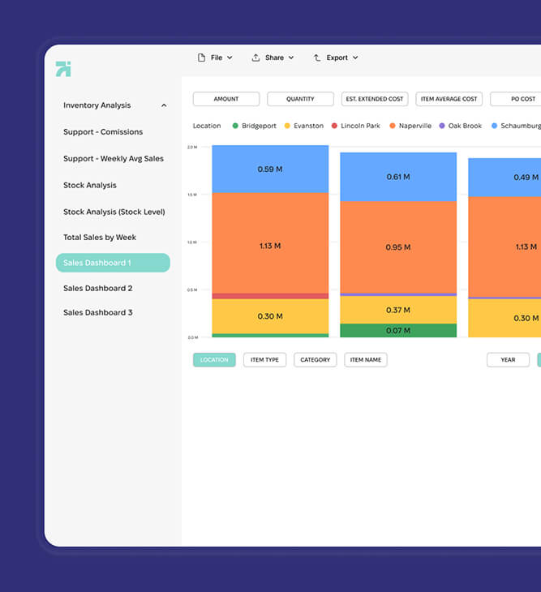541x592 pixels.
Task: Click the Export arrow icon
Action: pyautogui.click(x=317, y=58)
